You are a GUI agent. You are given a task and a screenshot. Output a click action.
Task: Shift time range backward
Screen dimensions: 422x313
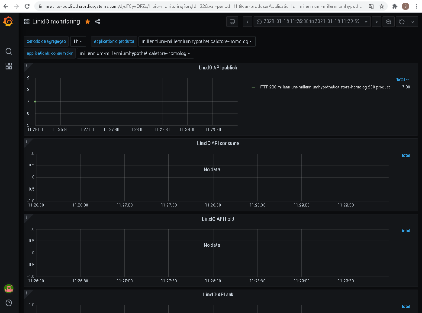tap(247, 21)
